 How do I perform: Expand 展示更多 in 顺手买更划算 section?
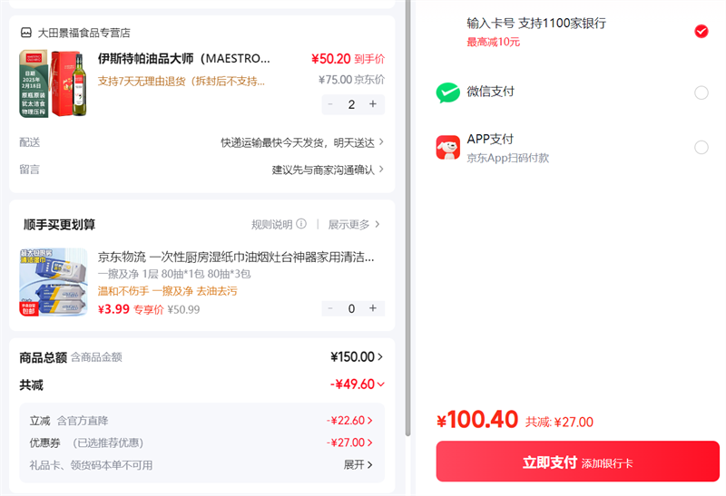coord(354,224)
